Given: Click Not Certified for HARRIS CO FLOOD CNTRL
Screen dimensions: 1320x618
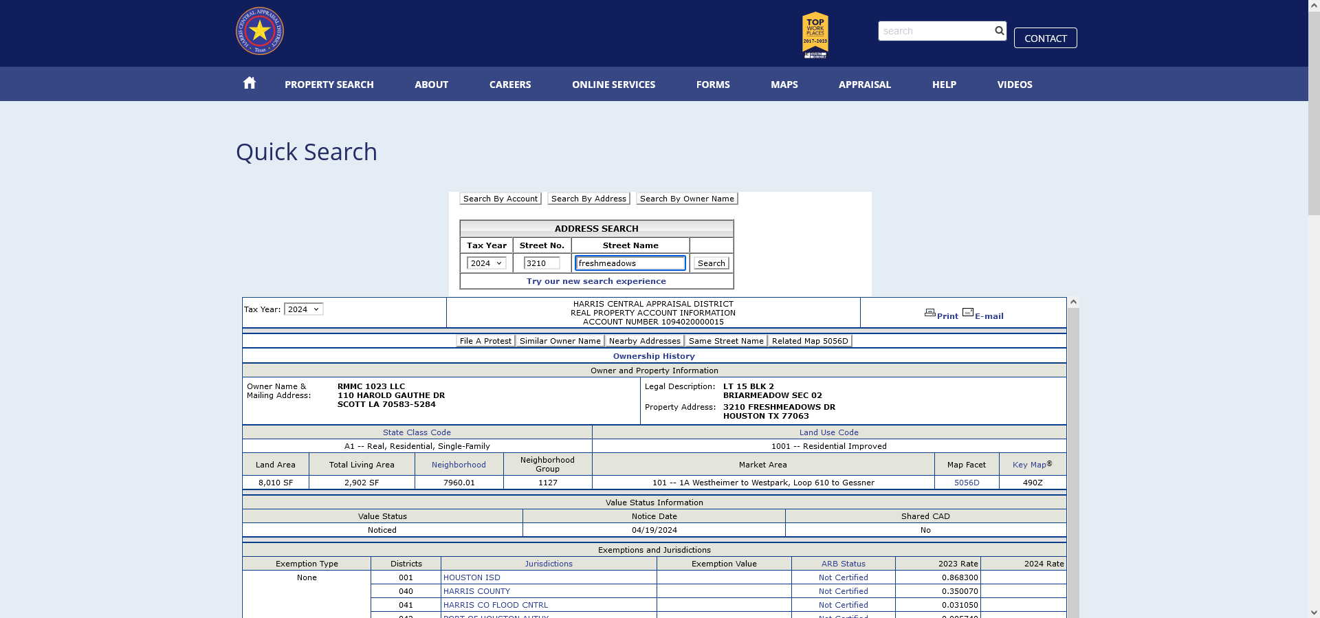Looking at the screenshot, I should (843, 605).
